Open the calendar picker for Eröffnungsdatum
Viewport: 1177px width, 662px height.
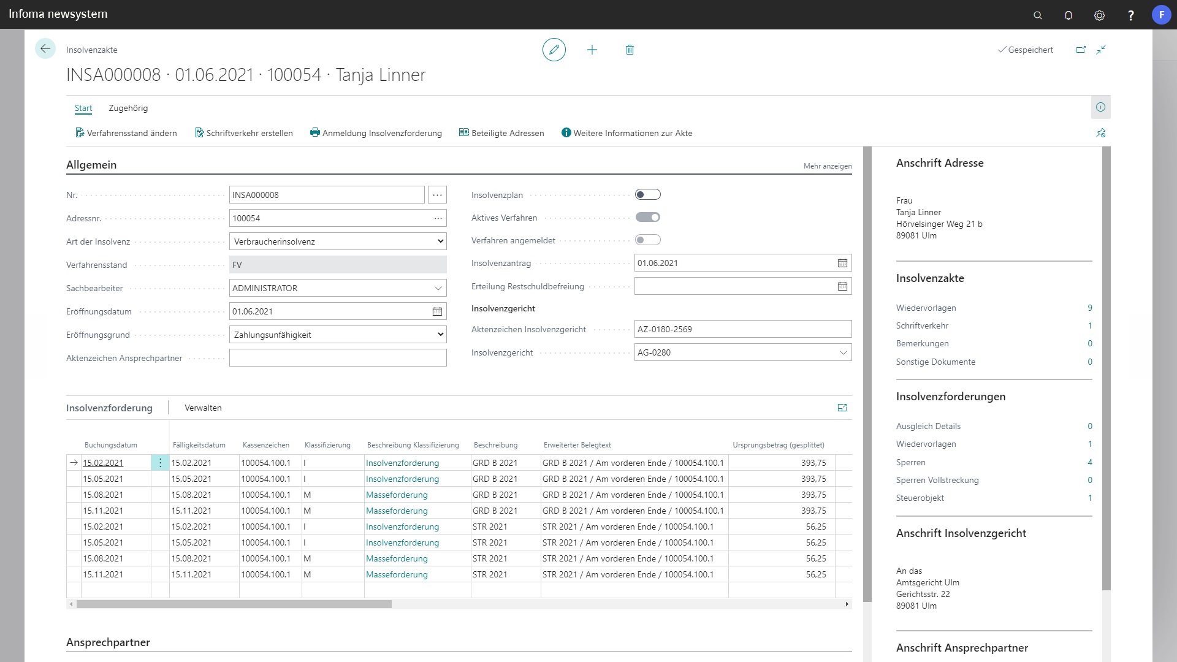pyautogui.click(x=437, y=311)
